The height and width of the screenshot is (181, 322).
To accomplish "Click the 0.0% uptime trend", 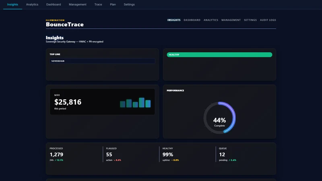I will [x=175, y=160].
